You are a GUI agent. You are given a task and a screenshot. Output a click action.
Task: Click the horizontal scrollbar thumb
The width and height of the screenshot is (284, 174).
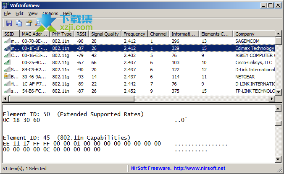[71, 99]
